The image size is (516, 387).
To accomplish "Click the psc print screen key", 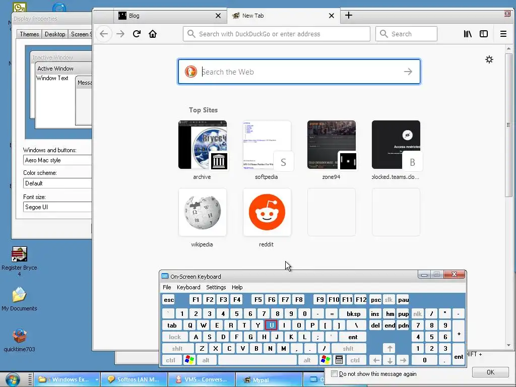I will pyautogui.click(x=375, y=300).
